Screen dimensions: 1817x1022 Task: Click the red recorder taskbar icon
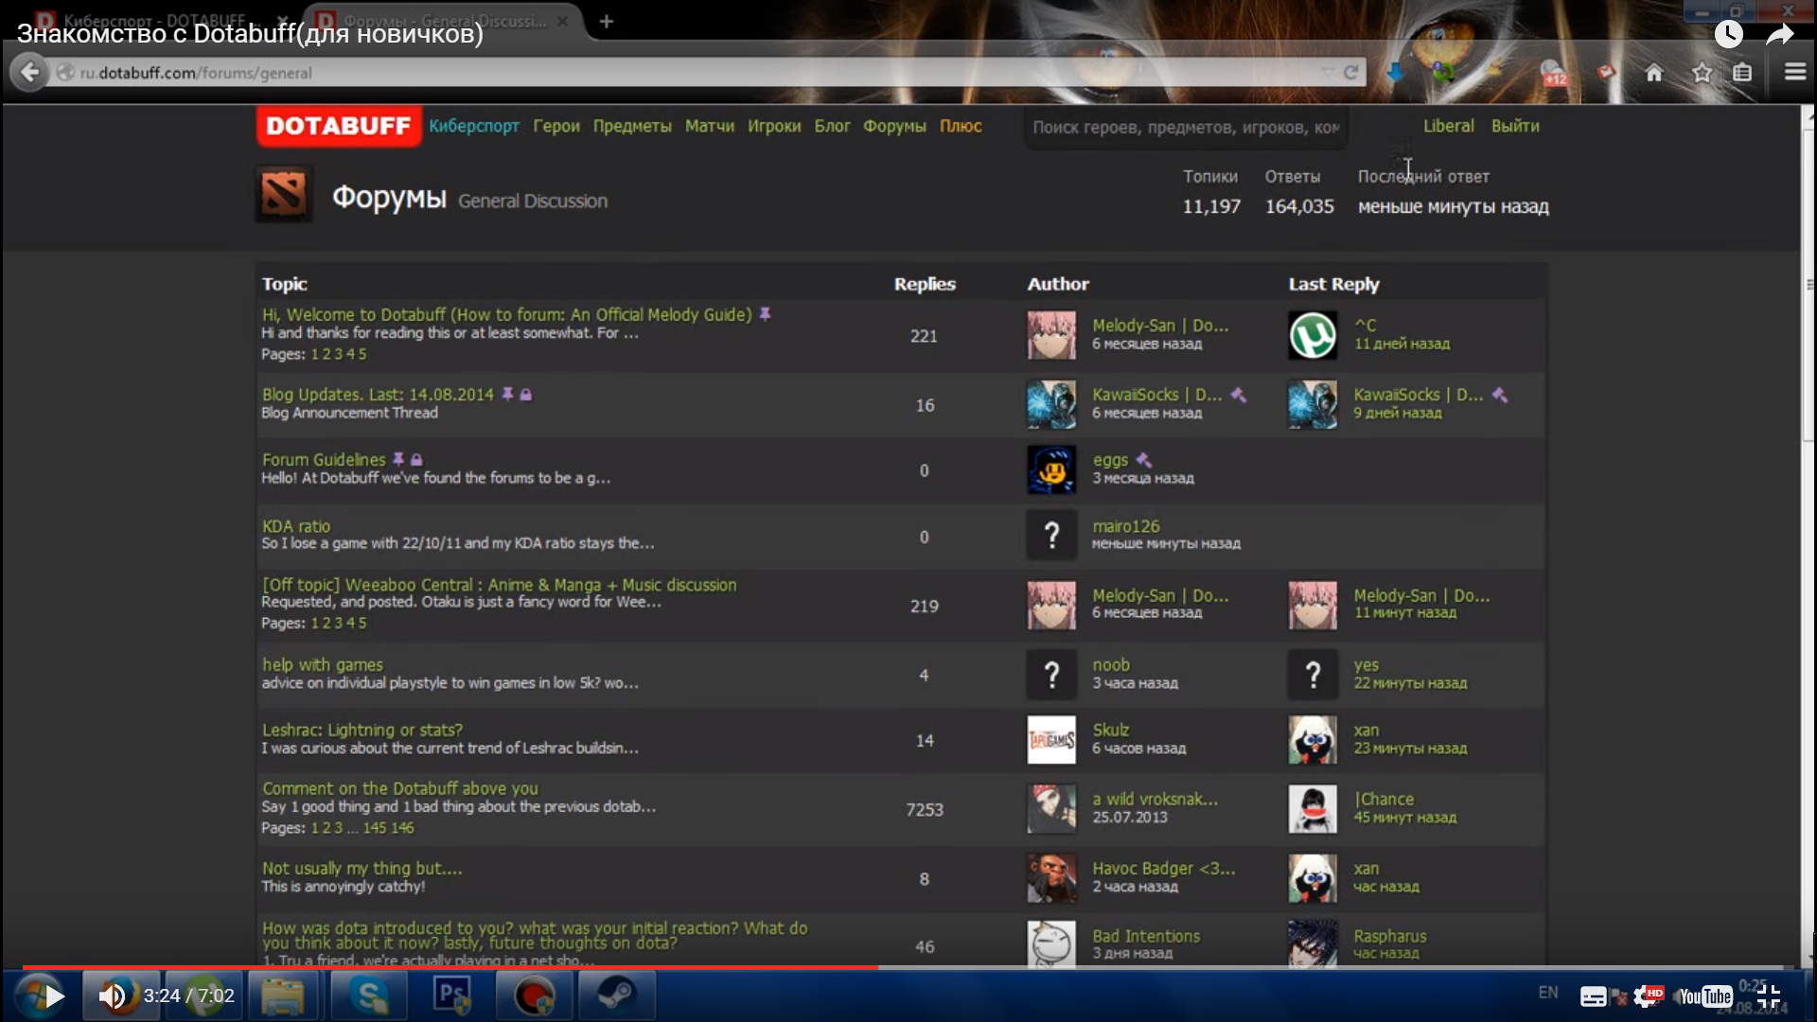point(535,996)
